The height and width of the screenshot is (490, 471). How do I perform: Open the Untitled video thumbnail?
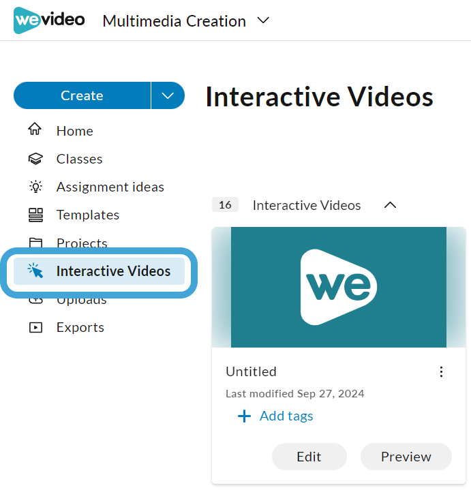tap(339, 287)
